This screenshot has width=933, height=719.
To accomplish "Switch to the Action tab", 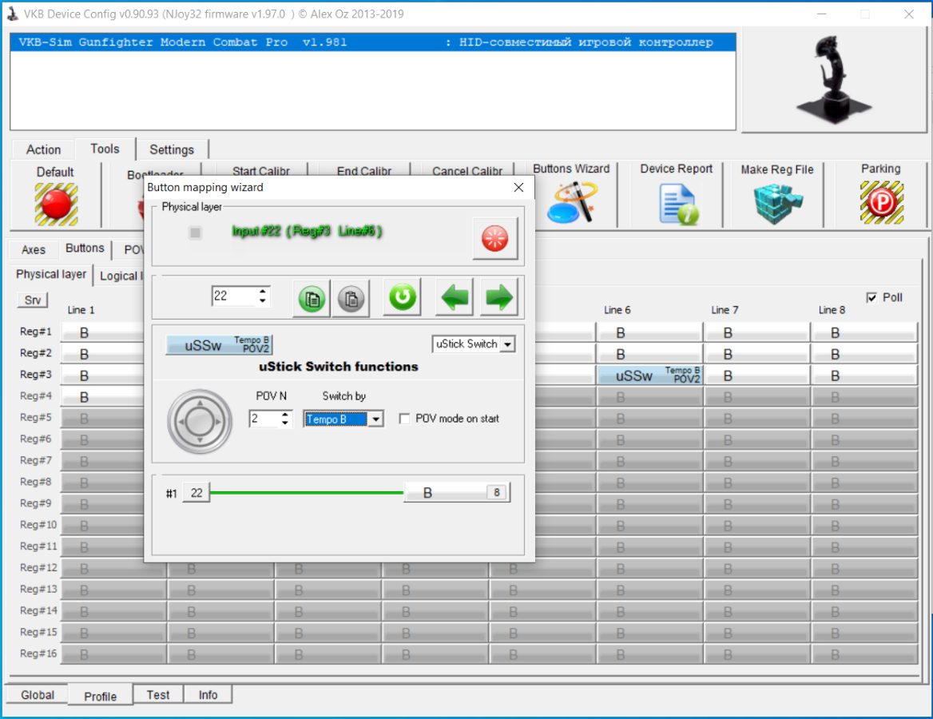I will [43, 149].
